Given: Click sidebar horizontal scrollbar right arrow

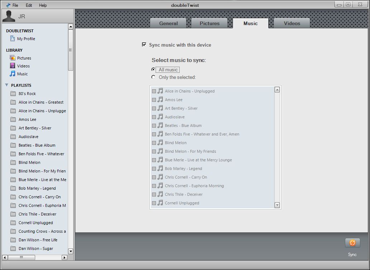Looking at the screenshot, I should click(65, 257).
